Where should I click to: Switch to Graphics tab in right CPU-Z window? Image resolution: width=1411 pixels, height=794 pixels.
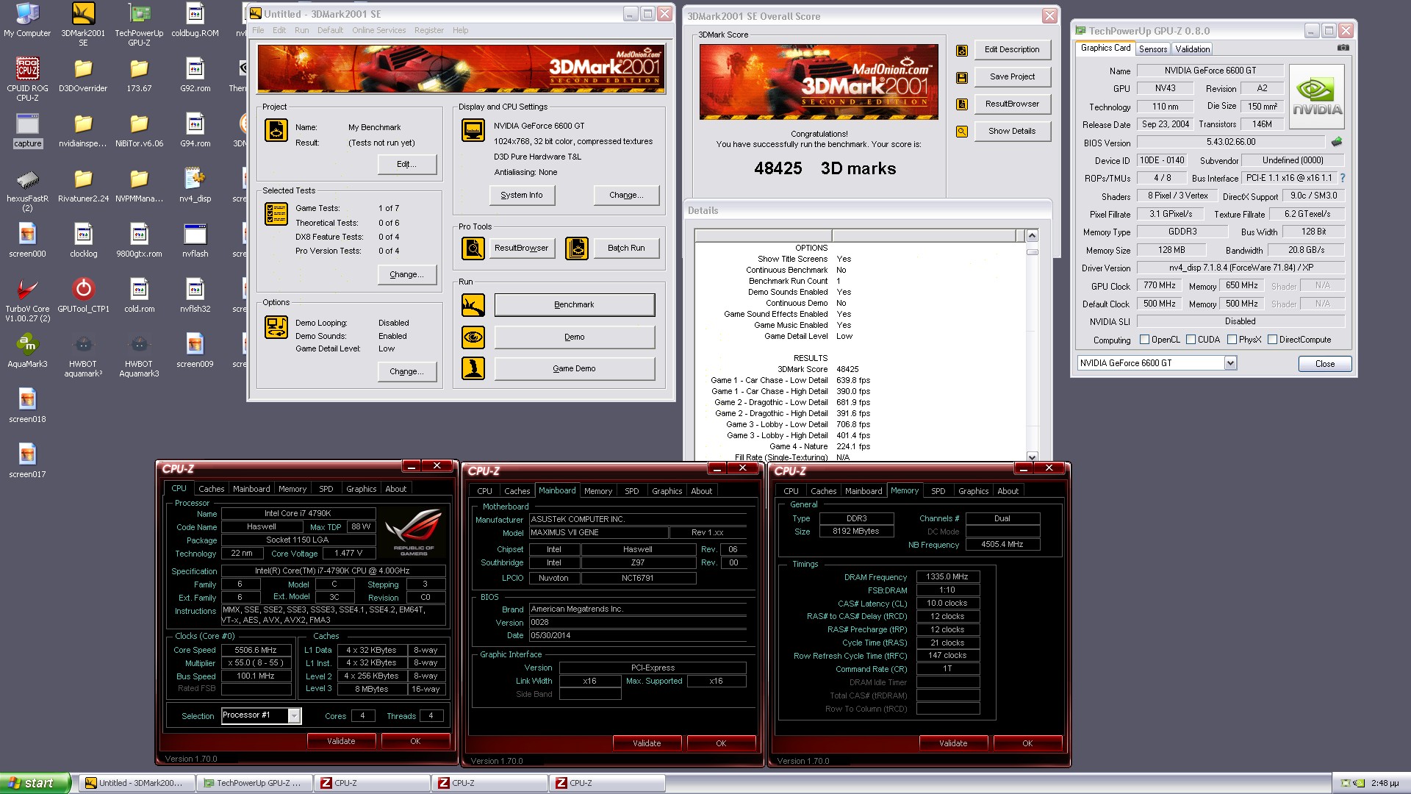pyautogui.click(x=973, y=491)
